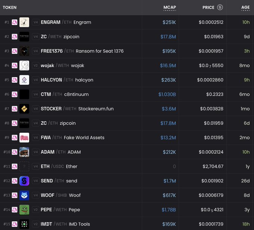The image size is (254, 230).
Task: Click the 8mo age value
Action: tap(244, 65)
